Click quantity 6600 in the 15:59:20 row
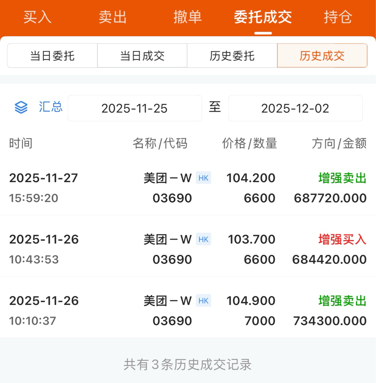 pyautogui.click(x=260, y=198)
